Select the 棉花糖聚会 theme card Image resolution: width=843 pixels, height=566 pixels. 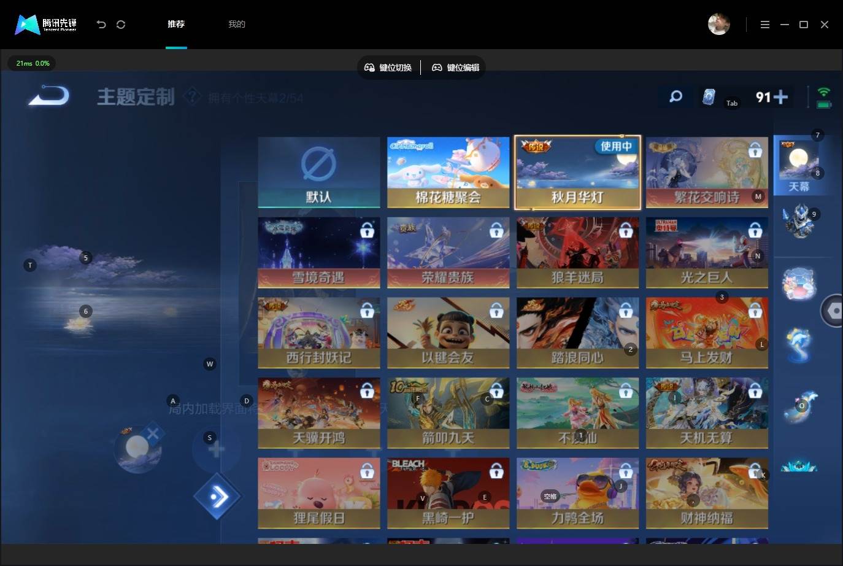pos(448,172)
